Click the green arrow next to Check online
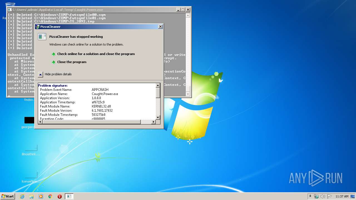 [x=53, y=54]
